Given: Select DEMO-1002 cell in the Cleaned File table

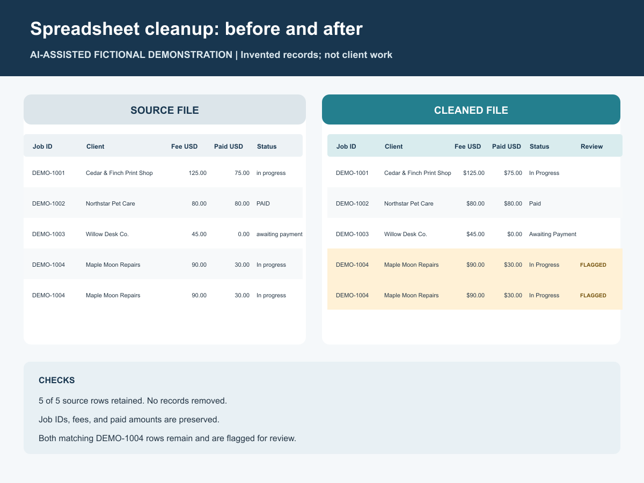Looking at the screenshot, I should 352,203.
